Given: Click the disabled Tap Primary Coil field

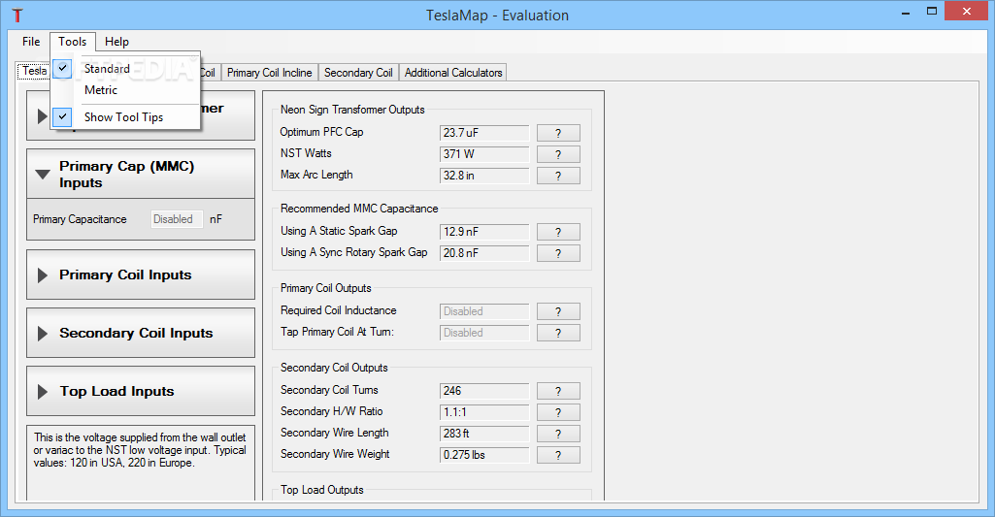Looking at the screenshot, I should [x=484, y=333].
